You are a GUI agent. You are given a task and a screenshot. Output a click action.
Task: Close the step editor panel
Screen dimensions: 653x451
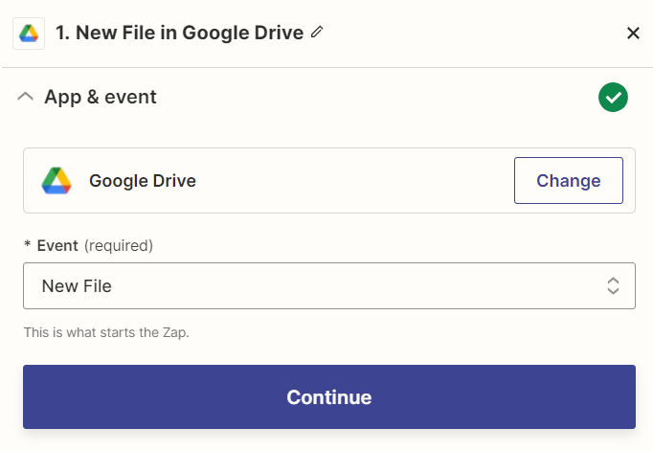point(633,34)
